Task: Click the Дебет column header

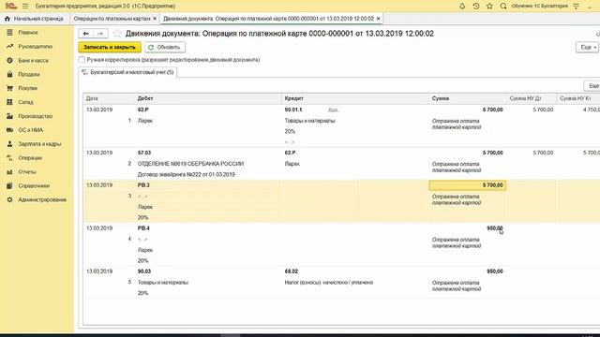Action: pyautogui.click(x=209, y=98)
